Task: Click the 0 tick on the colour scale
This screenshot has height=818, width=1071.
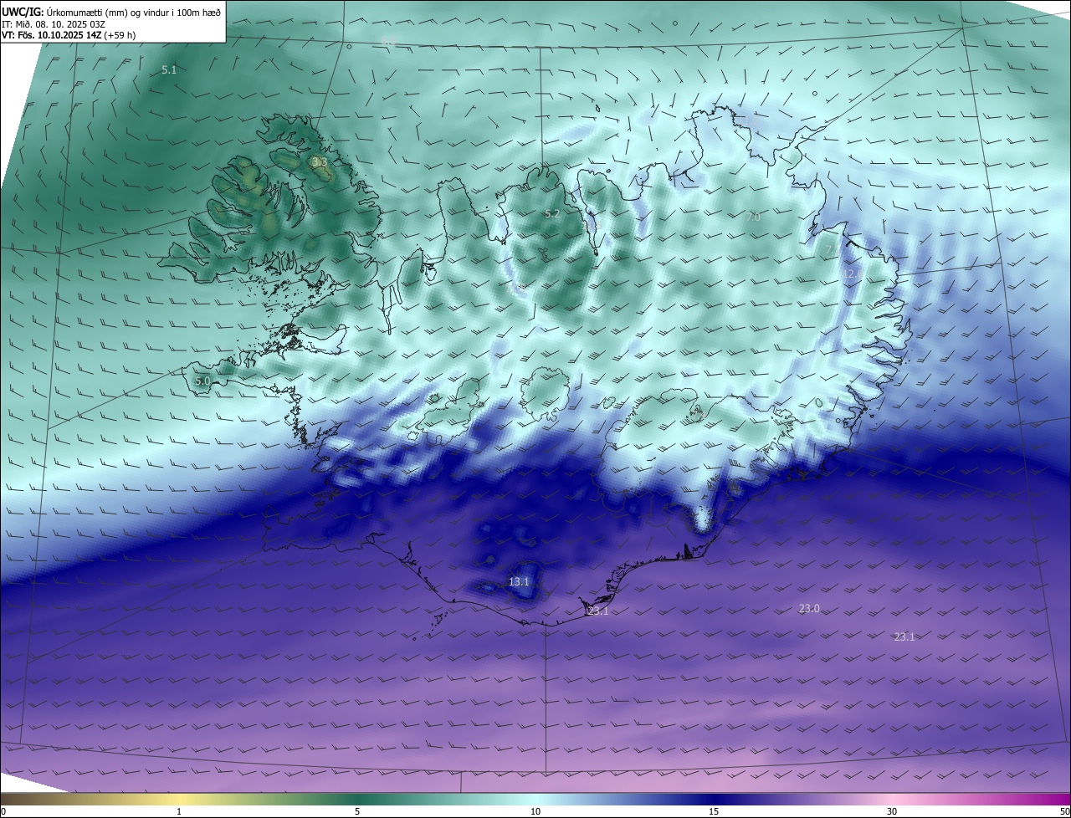Action: (3, 812)
